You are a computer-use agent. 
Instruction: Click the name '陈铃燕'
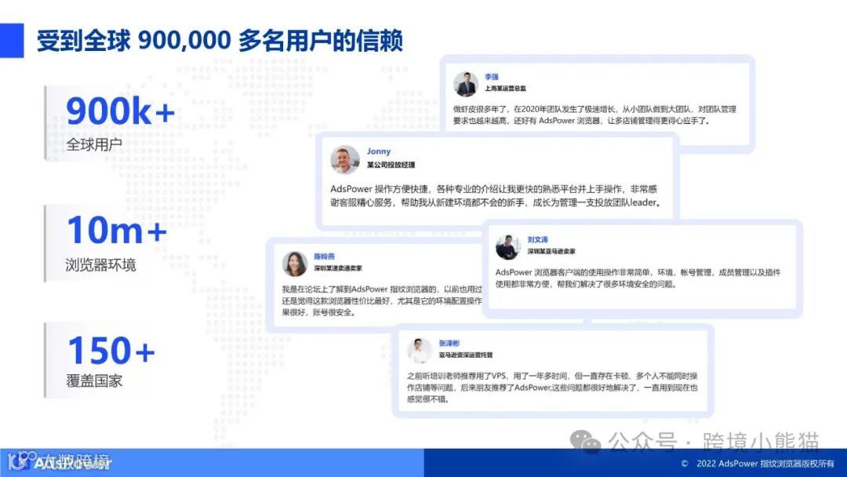click(325, 257)
